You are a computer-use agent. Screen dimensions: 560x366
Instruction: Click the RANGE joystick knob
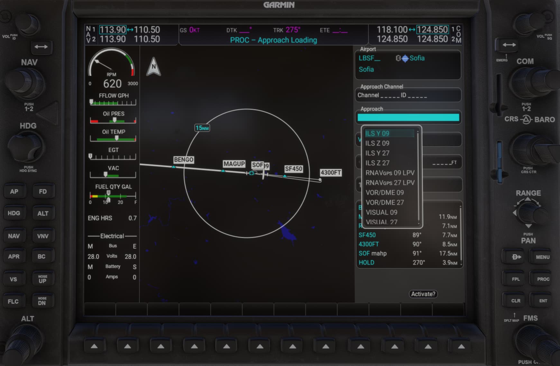528,212
